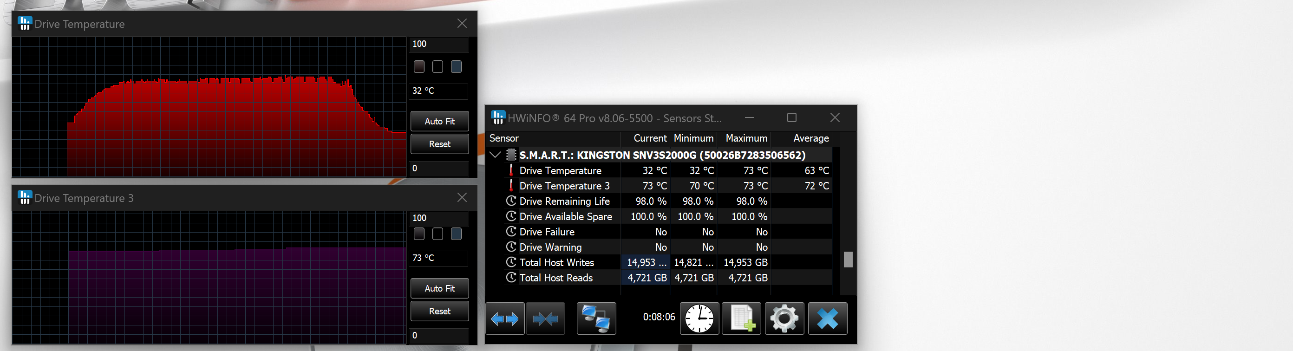This screenshot has width=1293, height=351.
Task: Maximize the HWiNFO Sensors window
Action: pos(791,117)
